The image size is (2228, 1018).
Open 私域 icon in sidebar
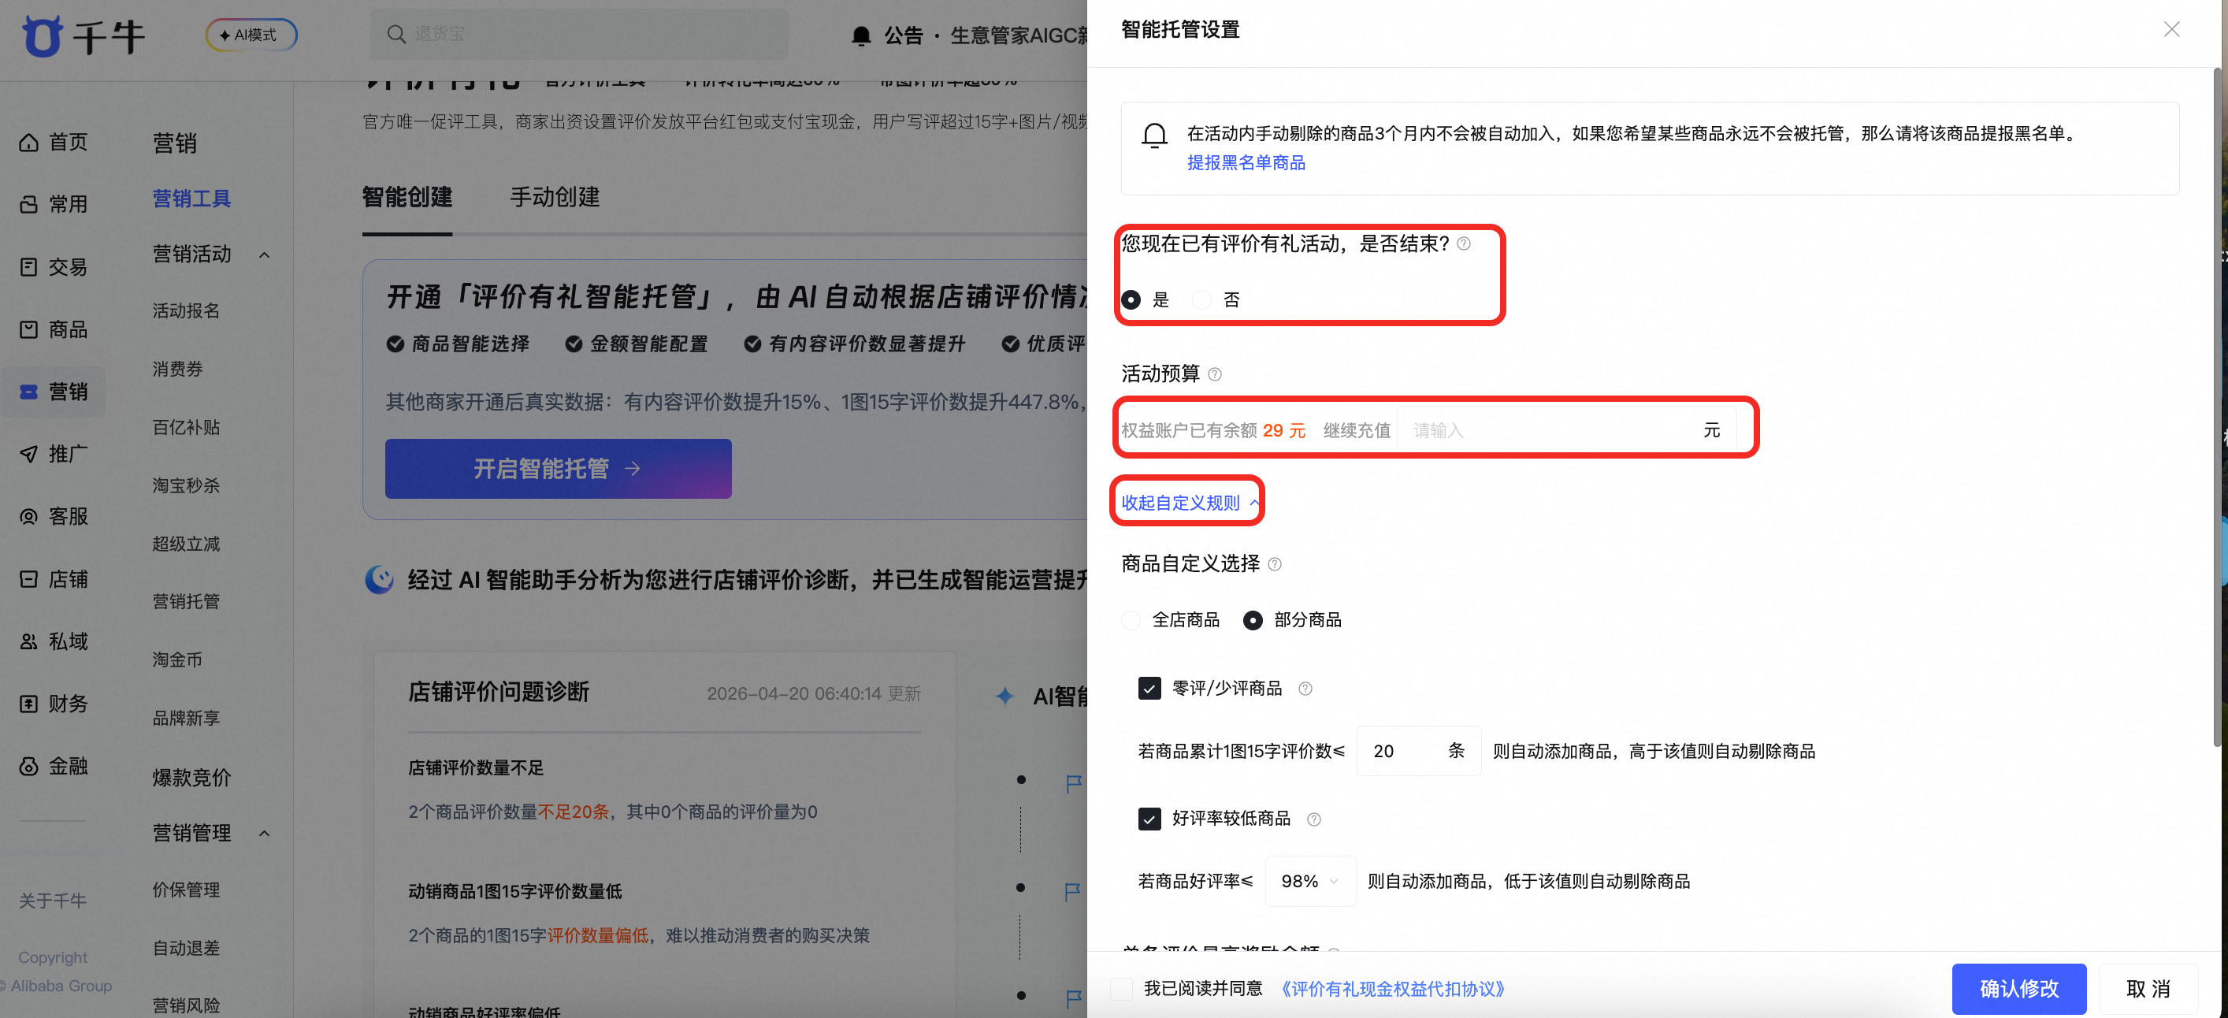[x=28, y=641]
